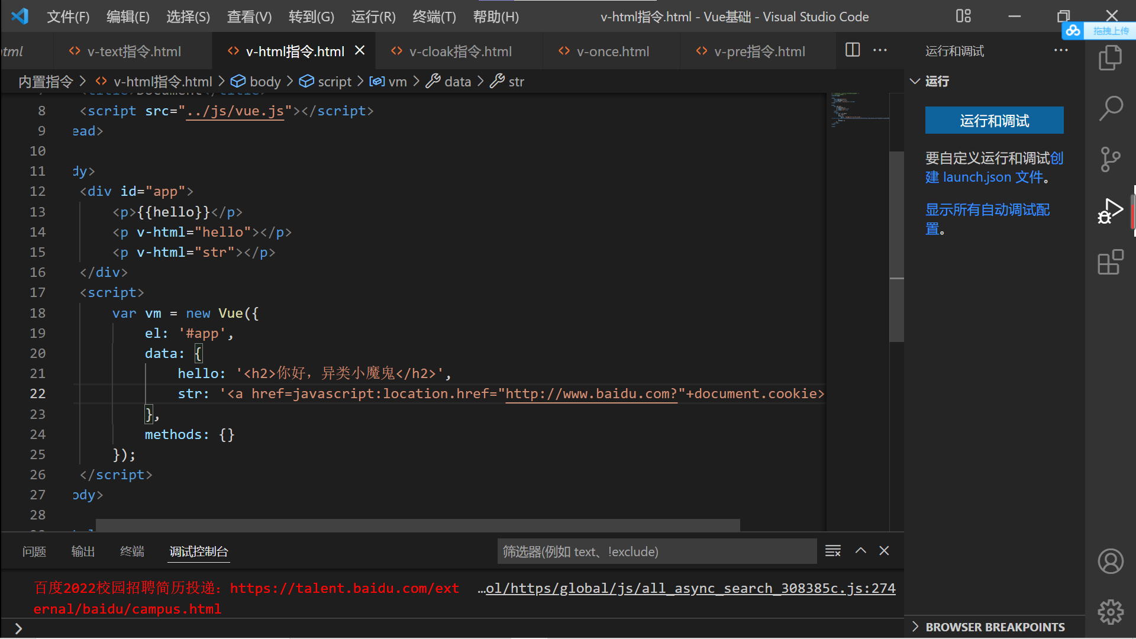1136x639 pixels.
Task: Click the debug console input prompt chevron
Action: 18,628
